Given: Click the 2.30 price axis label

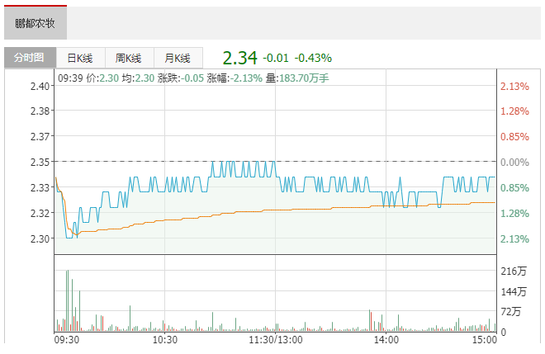Looking at the screenshot, I should pos(40,238).
